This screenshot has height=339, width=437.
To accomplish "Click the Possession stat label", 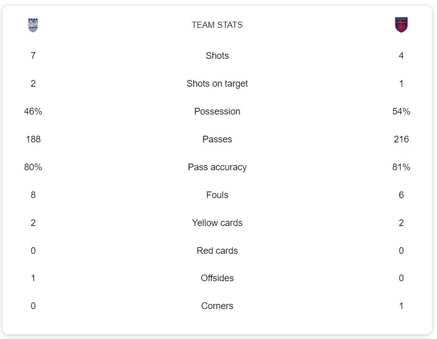I will click(217, 111).
